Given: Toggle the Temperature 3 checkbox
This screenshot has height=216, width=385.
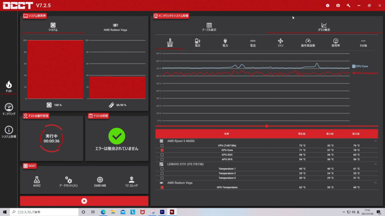Looking at the screenshot, I should pos(162,178).
